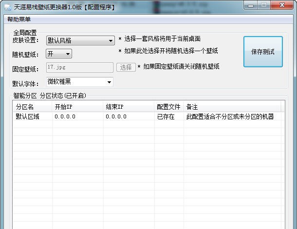Click the start IP 0.0.0.0 under 开始IP
The height and width of the screenshot is (229, 297).
pyautogui.click(x=65, y=116)
